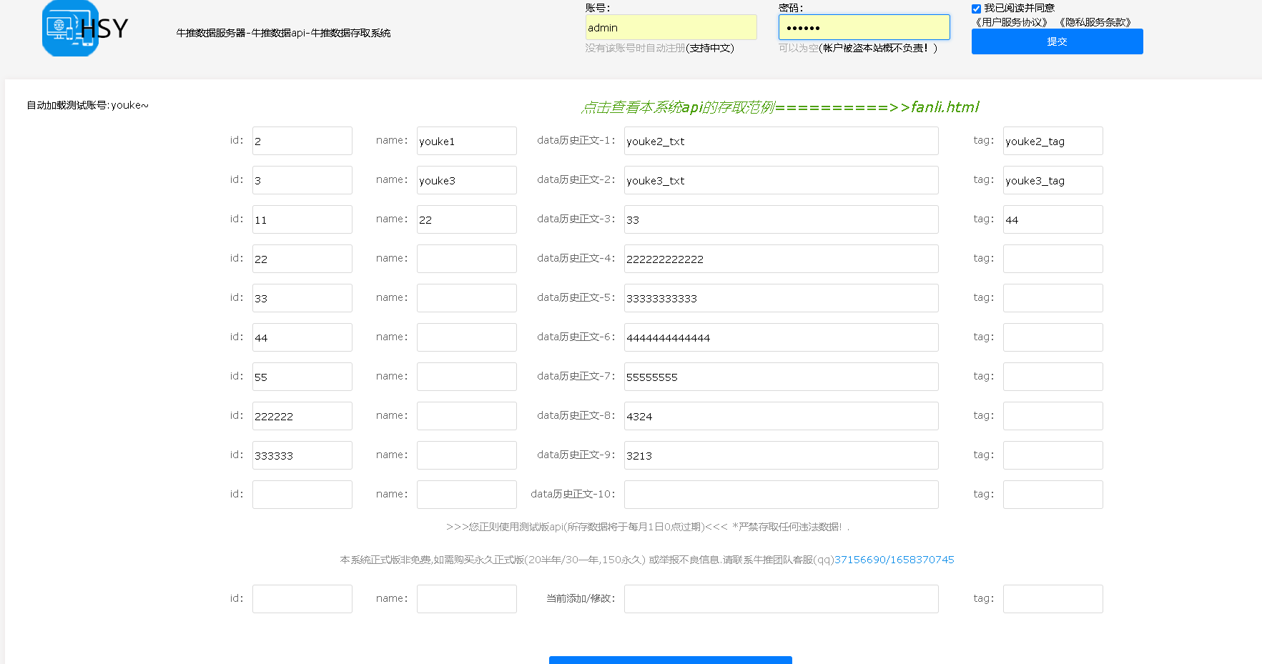Click the blue button at page bottom

tap(671, 660)
